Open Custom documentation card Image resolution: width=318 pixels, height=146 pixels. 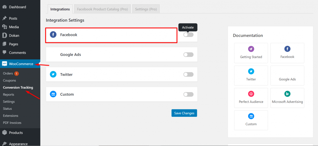click(x=251, y=120)
